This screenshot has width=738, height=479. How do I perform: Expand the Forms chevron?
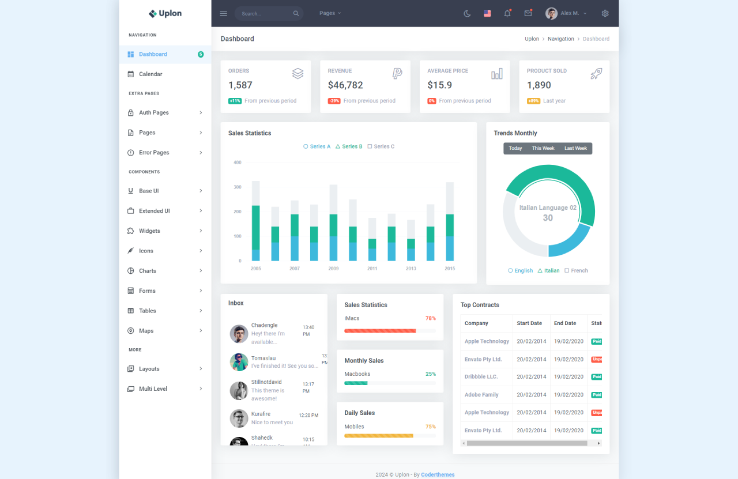click(201, 291)
